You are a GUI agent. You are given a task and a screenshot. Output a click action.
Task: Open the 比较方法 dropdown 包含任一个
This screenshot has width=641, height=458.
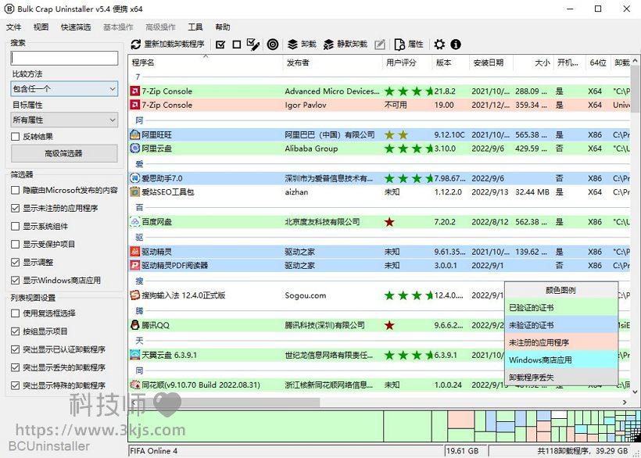click(64, 88)
